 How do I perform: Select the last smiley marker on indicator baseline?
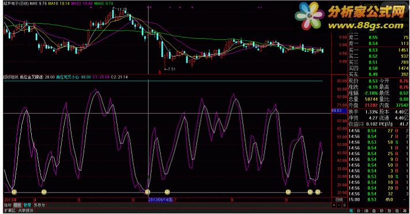317,192
